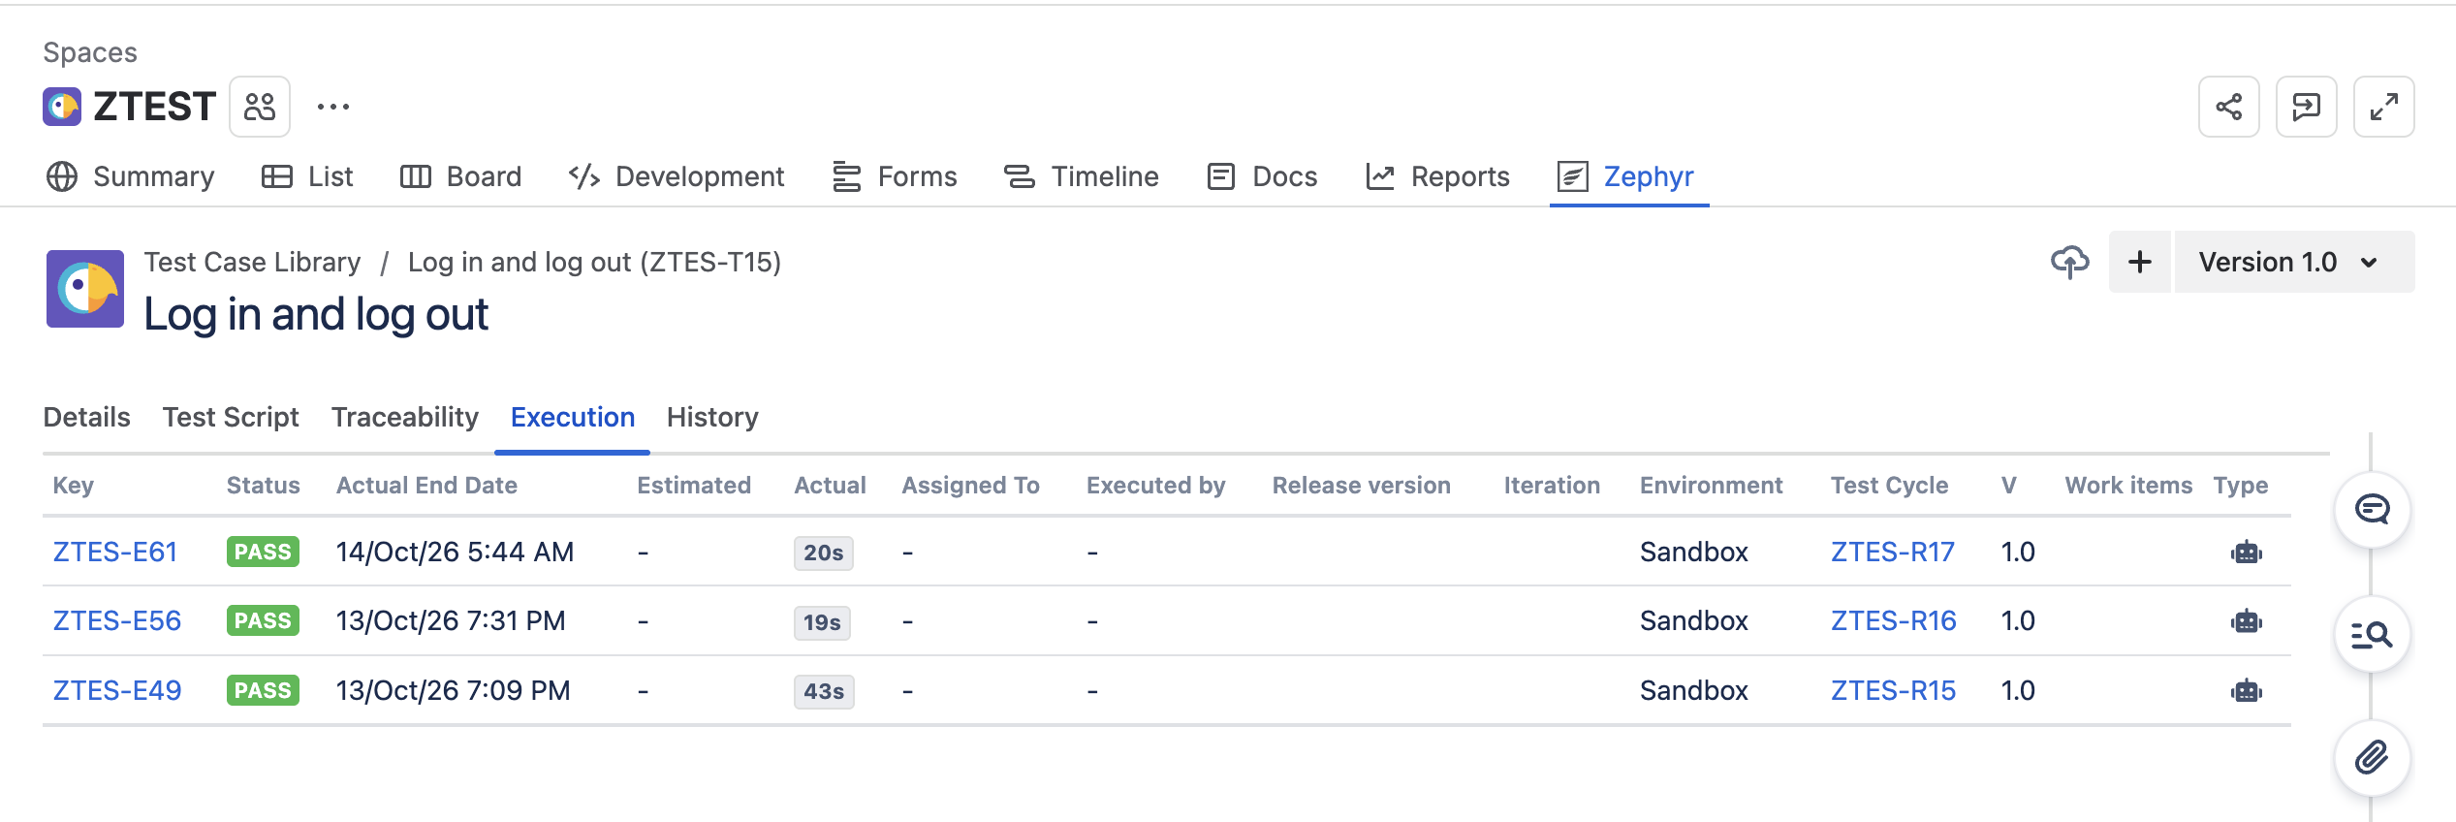Switch to the Board tab
Image resolution: width=2456 pixels, height=822 pixels.
coord(460,176)
